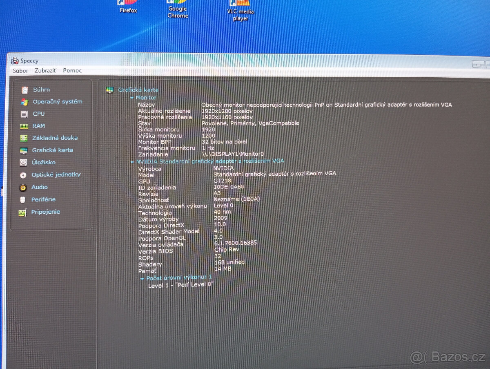Collapse the NVIDIA Standardní grafický adaptér node
This screenshot has height=369, width=490.
tap(132, 162)
